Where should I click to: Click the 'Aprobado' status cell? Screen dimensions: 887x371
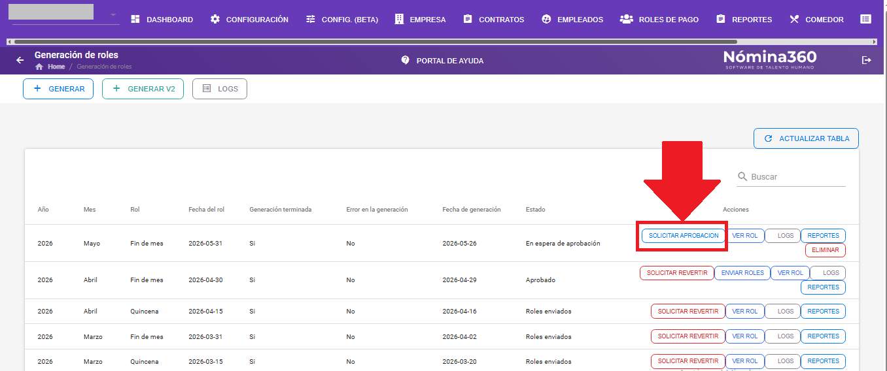tap(540, 280)
